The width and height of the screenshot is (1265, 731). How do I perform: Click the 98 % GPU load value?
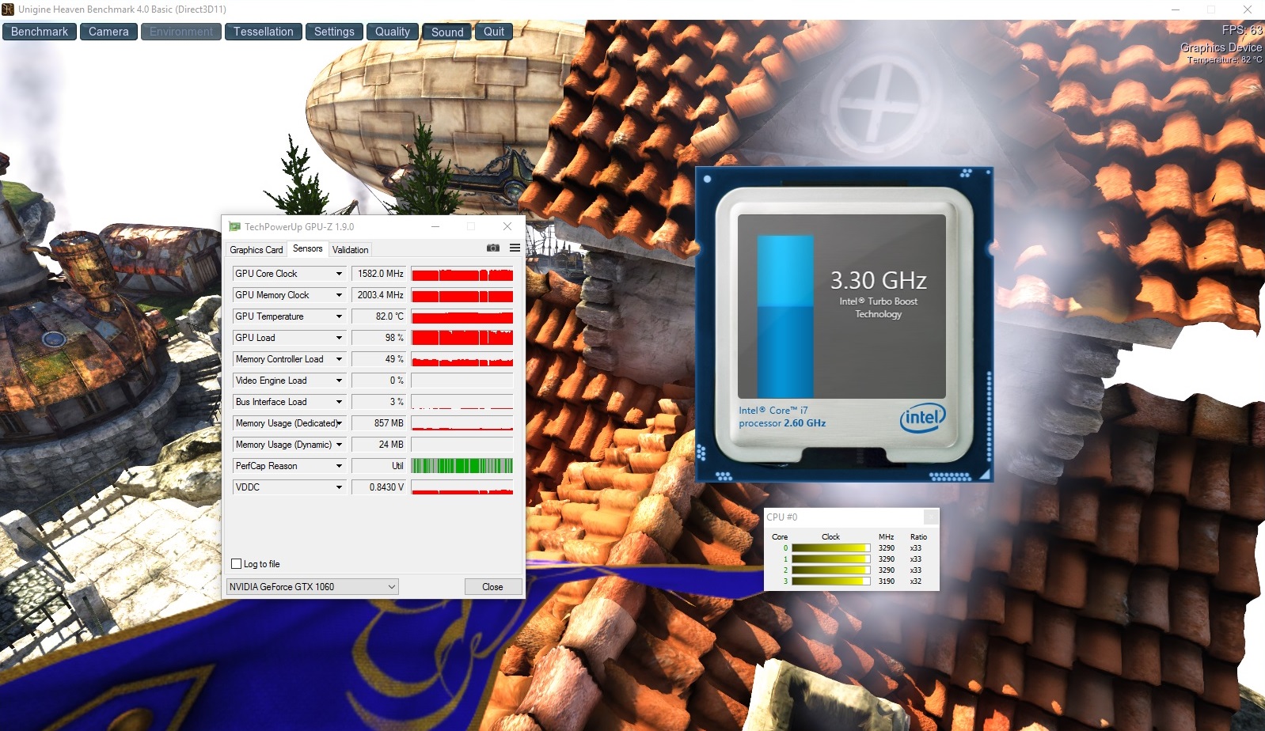pos(379,338)
